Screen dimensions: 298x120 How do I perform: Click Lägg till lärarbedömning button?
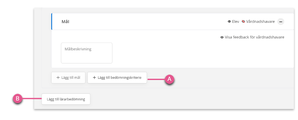(66, 99)
